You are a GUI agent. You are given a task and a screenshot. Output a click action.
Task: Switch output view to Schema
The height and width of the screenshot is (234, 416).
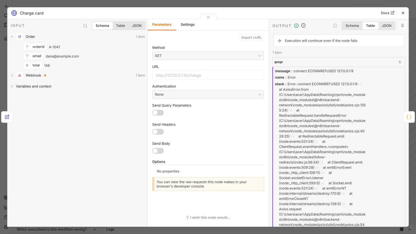coord(352,26)
